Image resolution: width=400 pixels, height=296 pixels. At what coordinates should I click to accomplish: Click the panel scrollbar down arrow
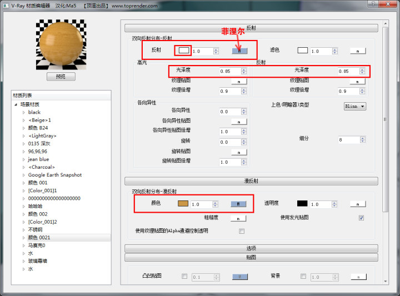[386, 282]
